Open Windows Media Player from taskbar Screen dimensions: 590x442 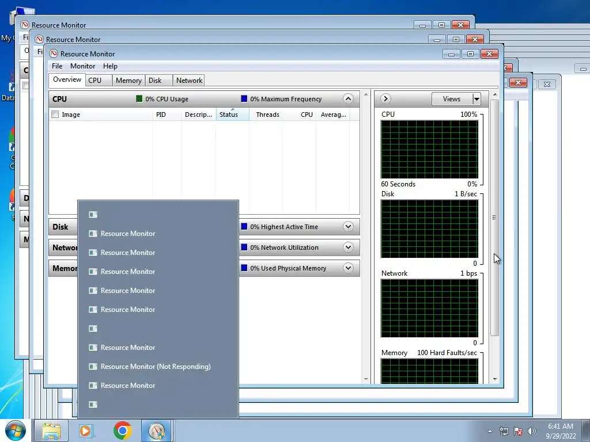[x=86, y=430]
